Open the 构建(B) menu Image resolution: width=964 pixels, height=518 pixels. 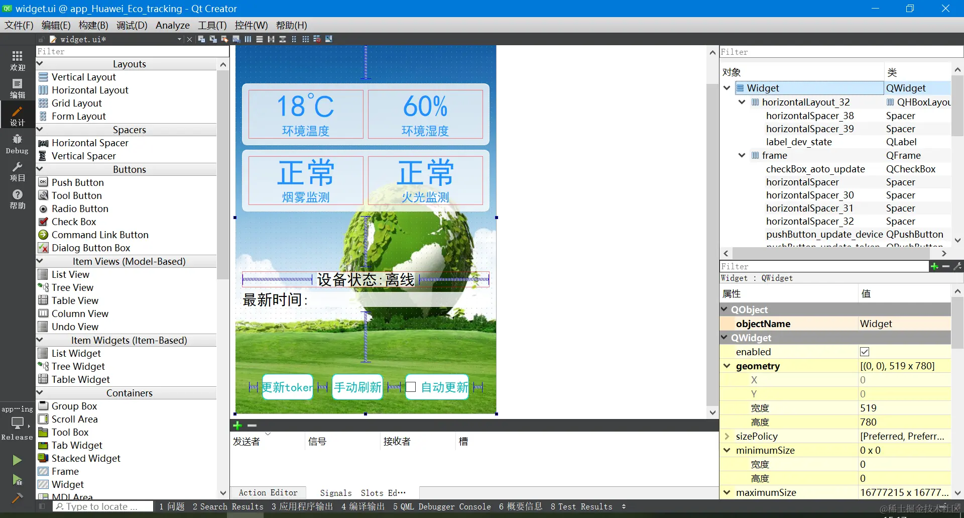pyautogui.click(x=93, y=25)
